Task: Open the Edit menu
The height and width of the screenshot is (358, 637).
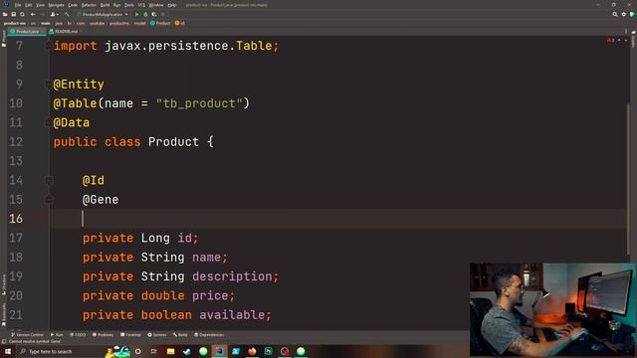Action: point(29,5)
